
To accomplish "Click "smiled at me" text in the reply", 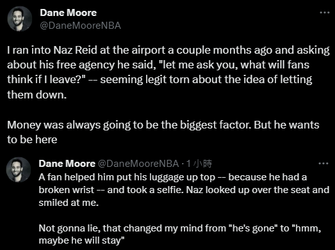I will (69, 203).
